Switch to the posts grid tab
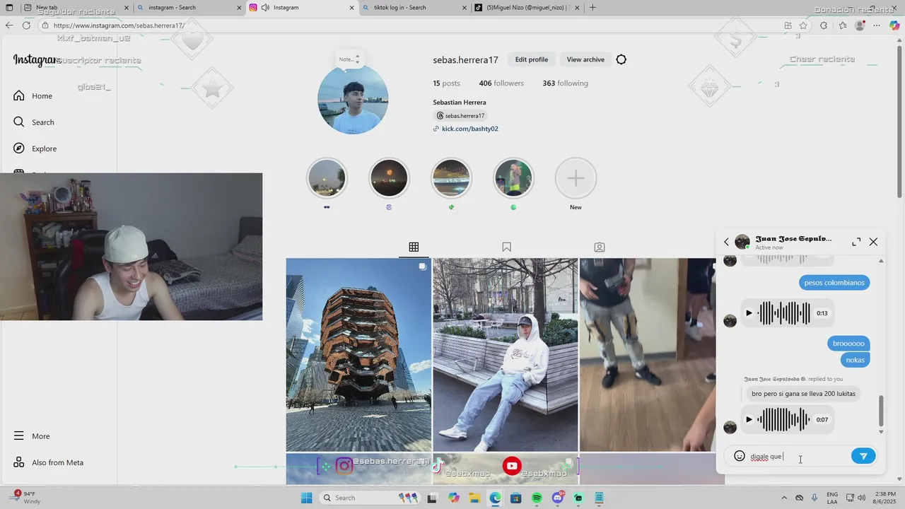 [x=414, y=247]
